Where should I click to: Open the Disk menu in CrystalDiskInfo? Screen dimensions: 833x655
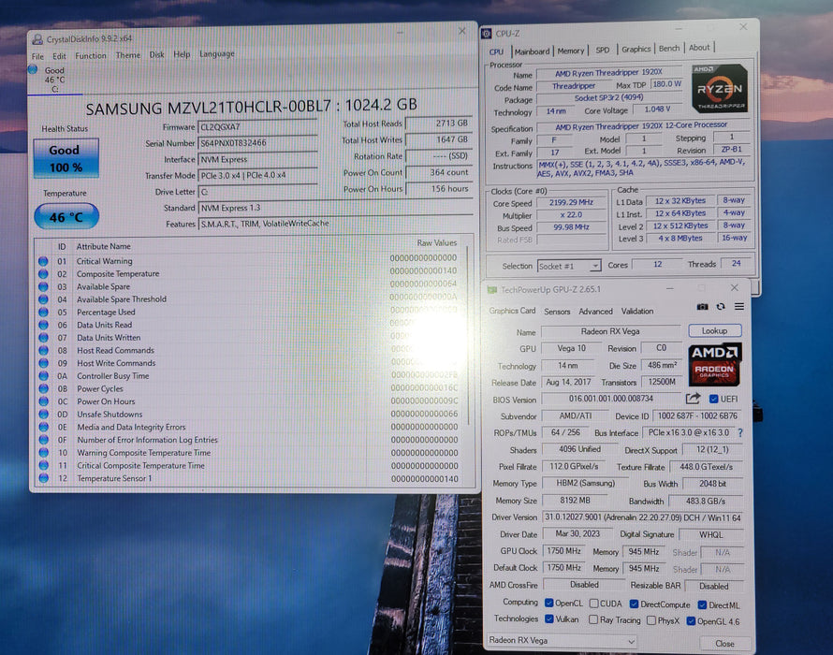(x=156, y=54)
